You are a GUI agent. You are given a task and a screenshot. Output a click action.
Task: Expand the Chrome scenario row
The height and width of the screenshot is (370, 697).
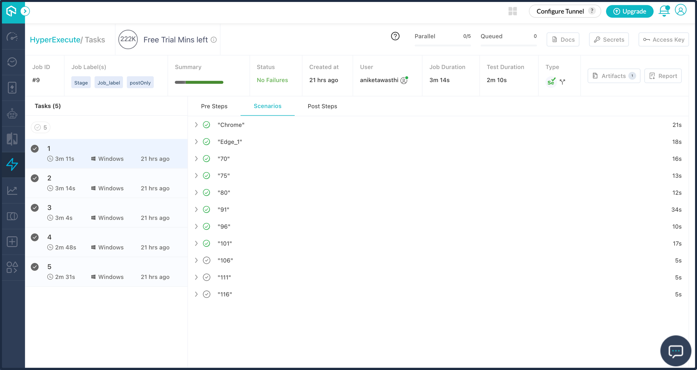(x=196, y=125)
